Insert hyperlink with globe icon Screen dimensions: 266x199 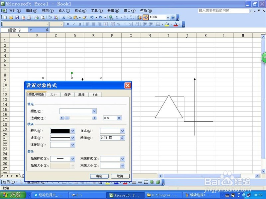[111, 18]
